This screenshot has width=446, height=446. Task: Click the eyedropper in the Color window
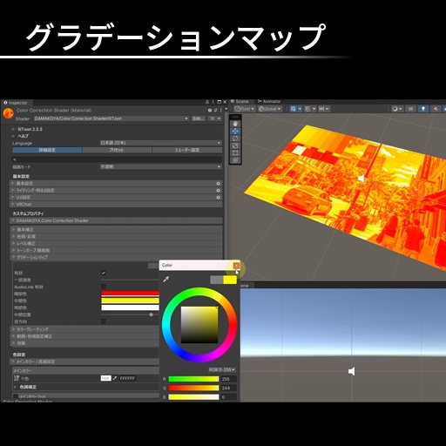pyautogui.click(x=166, y=280)
